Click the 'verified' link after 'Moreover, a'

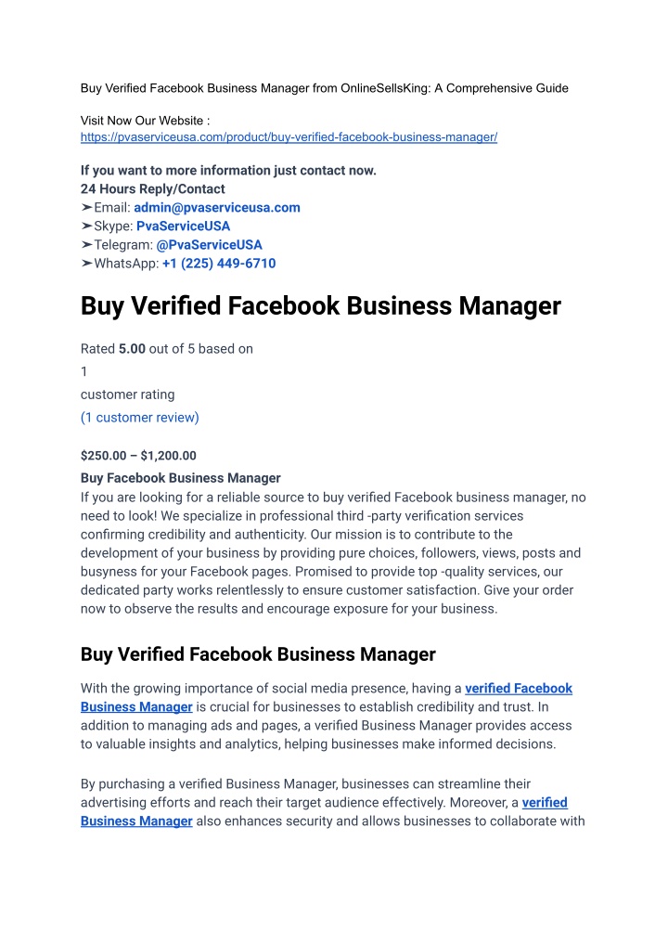tap(545, 803)
